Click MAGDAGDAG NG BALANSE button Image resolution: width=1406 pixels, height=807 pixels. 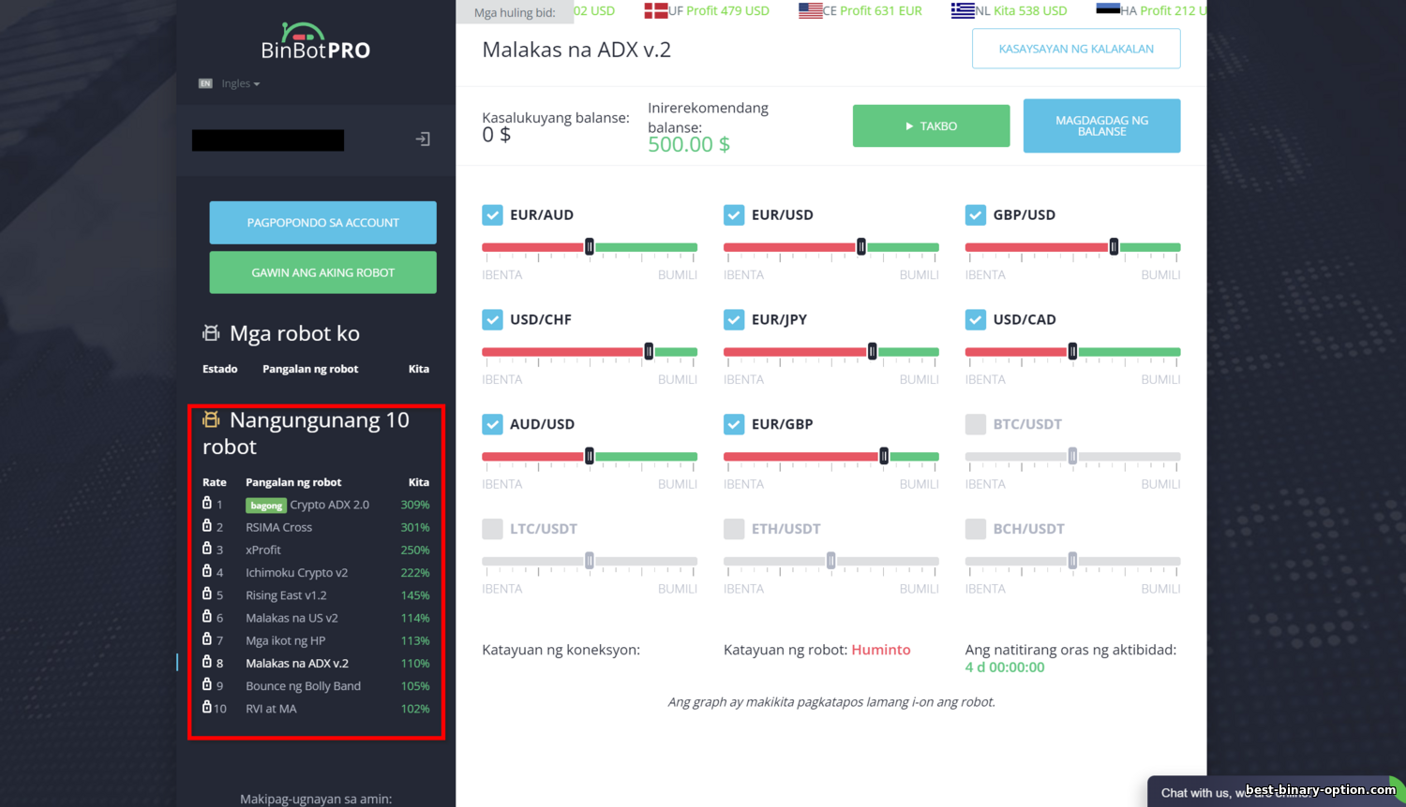(x=1101, y=125)
